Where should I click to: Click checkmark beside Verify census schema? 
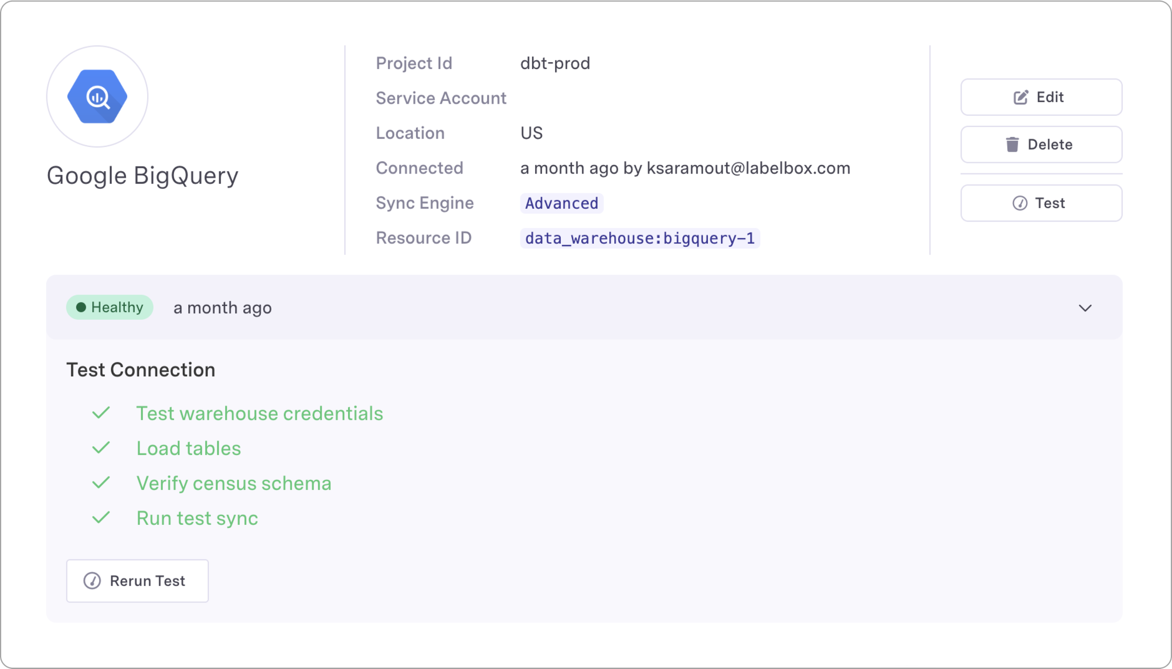[x=101, y=483]
